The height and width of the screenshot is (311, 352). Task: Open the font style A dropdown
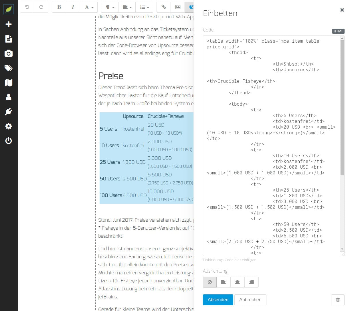pos(88,7)
